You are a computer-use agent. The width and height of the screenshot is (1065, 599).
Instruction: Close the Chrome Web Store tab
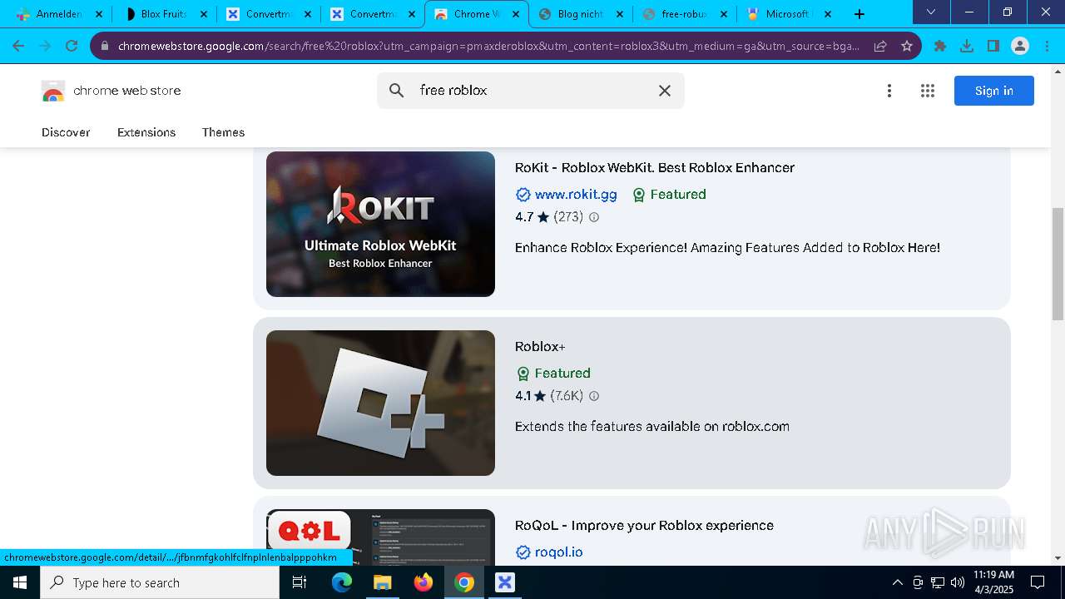tap(515, 14)
